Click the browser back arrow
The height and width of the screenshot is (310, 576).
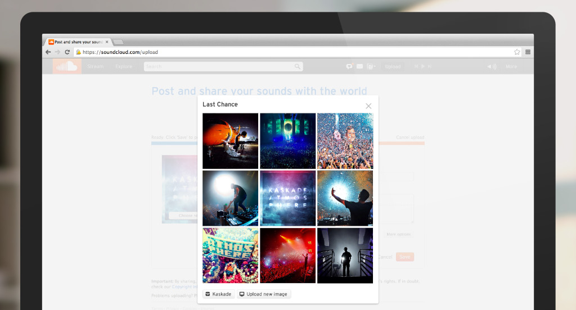click(x=48, y=52)
